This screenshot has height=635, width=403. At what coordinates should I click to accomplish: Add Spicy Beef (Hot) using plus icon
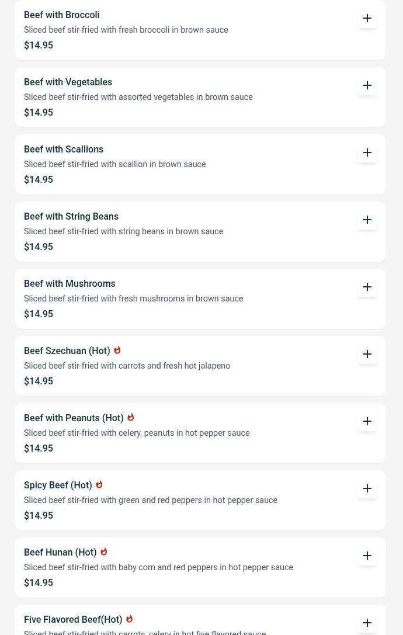(x=367, y=489)
